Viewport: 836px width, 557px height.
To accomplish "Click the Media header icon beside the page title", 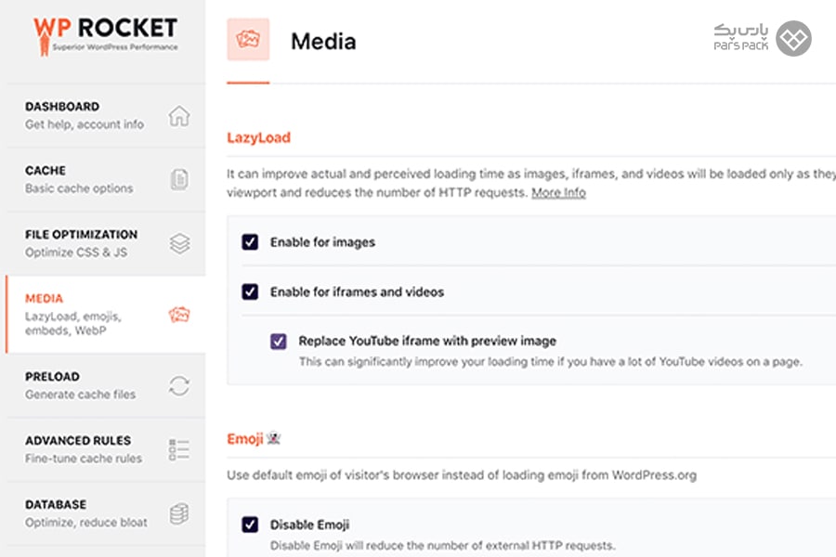I will pyautogui.click(x=248, y=39).
